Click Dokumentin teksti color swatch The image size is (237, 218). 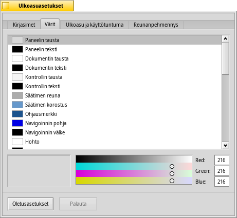coord(17,68)
